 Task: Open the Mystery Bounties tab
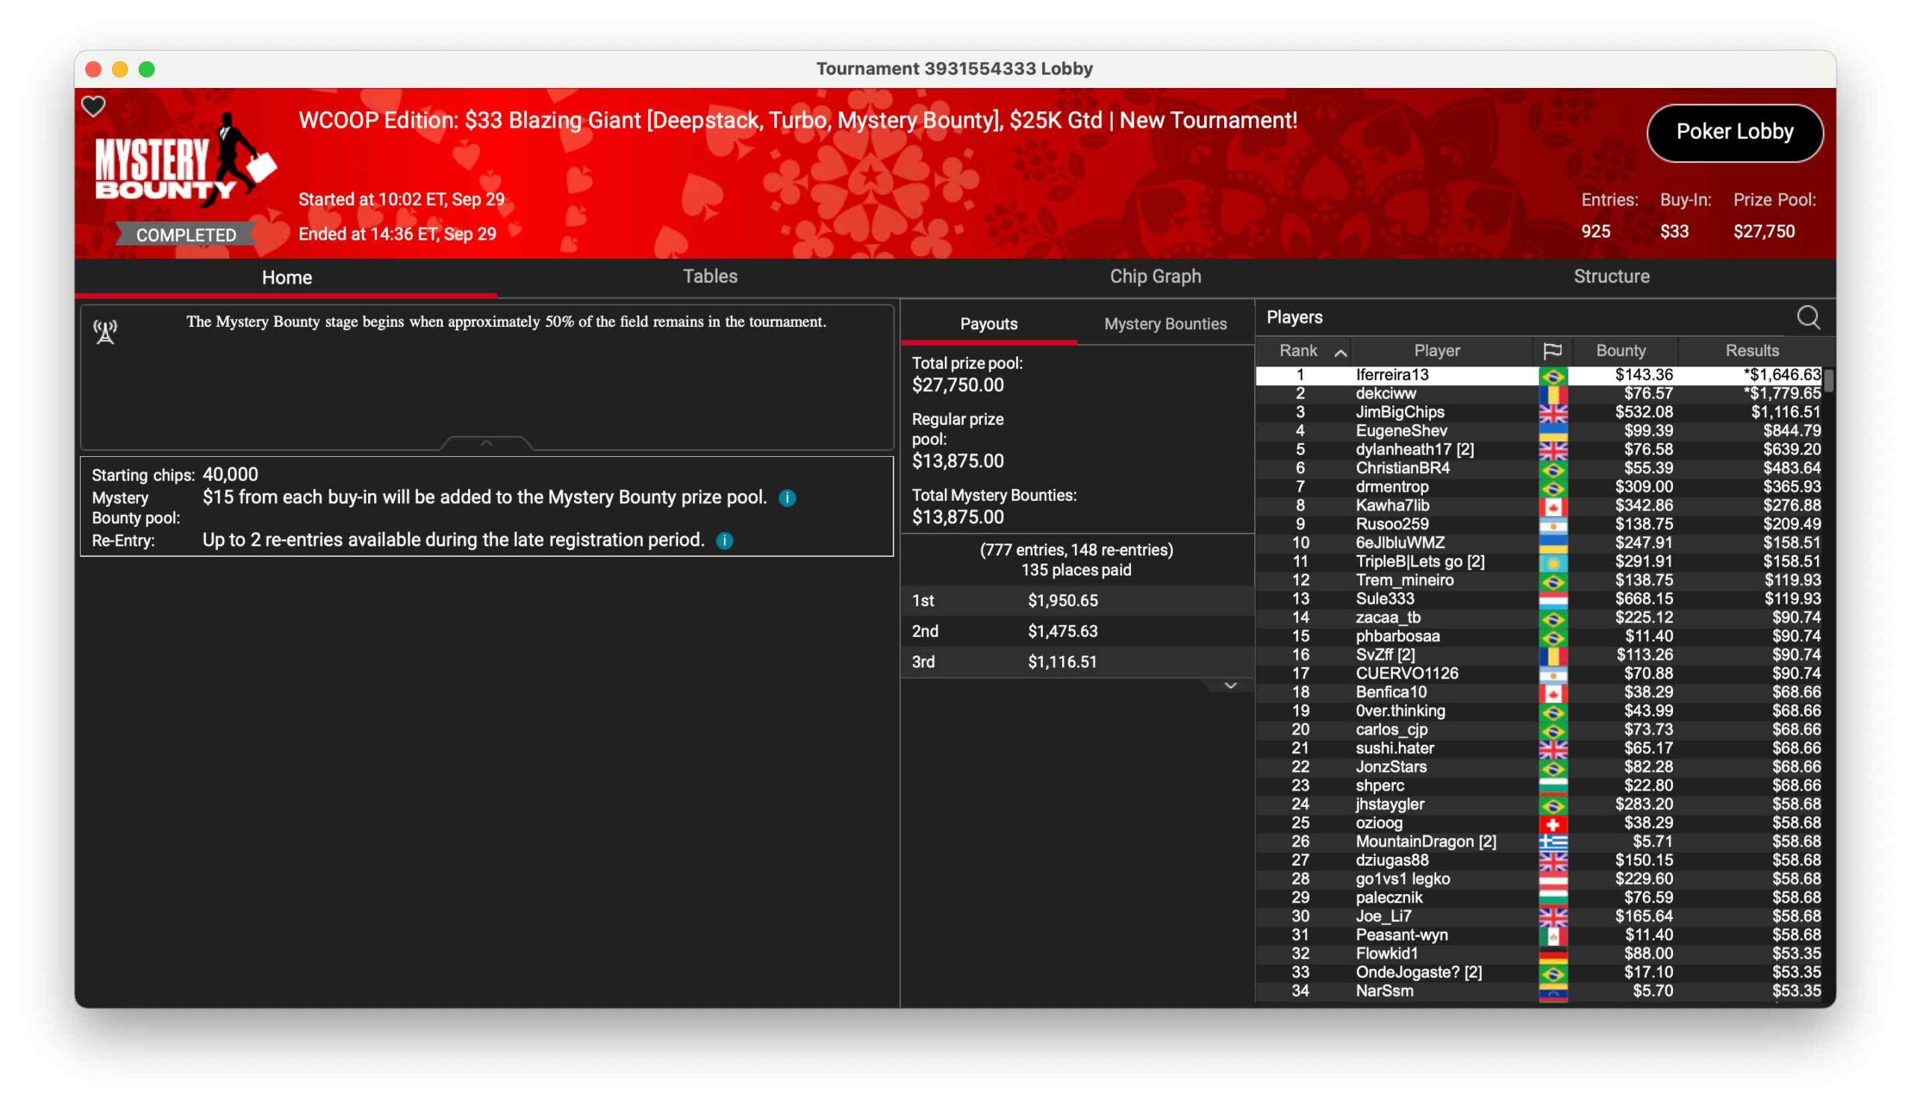coord(1165,324)
